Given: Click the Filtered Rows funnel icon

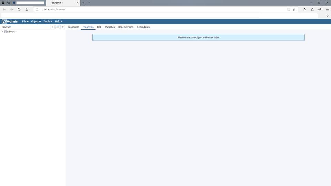Looking at the screenshot, I should coord(63,27).
